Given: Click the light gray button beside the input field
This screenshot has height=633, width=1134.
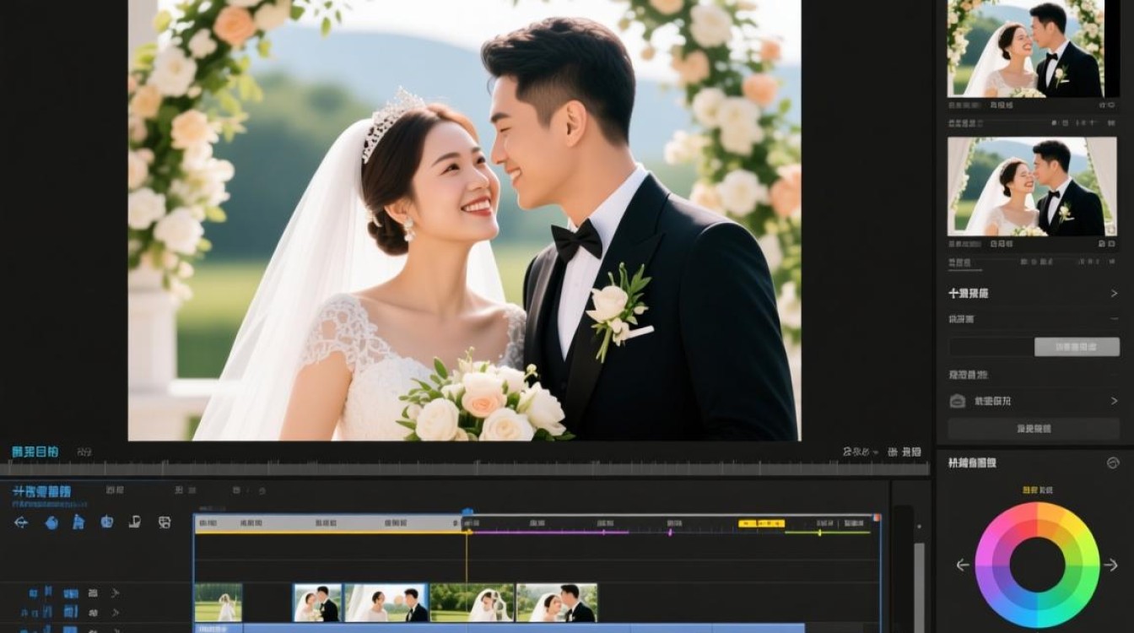Looking at the screenshot, I should tap(1077, 347).
